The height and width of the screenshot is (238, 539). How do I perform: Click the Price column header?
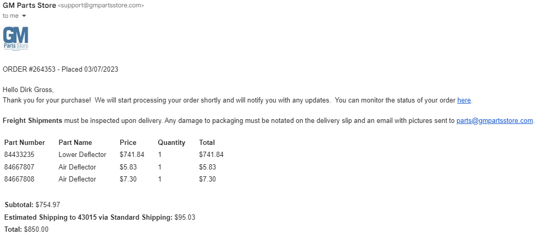(128, 142)
